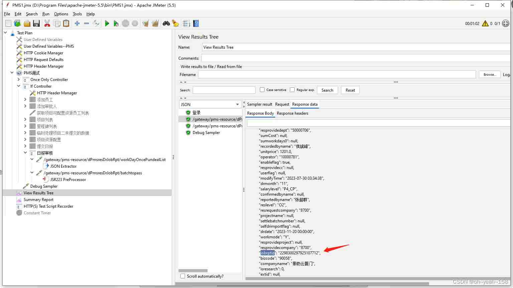Click the yellow warning triangle log icon
This screenshot has width=513, height=288.
(485, 23)
